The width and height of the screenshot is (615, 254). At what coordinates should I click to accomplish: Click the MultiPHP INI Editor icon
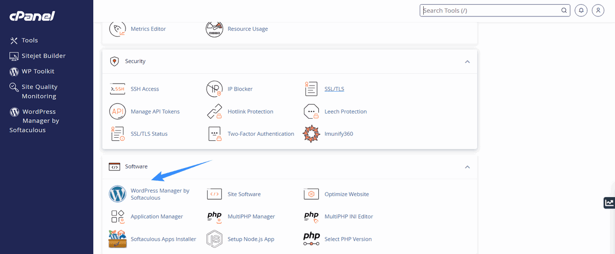coord(311,217)
